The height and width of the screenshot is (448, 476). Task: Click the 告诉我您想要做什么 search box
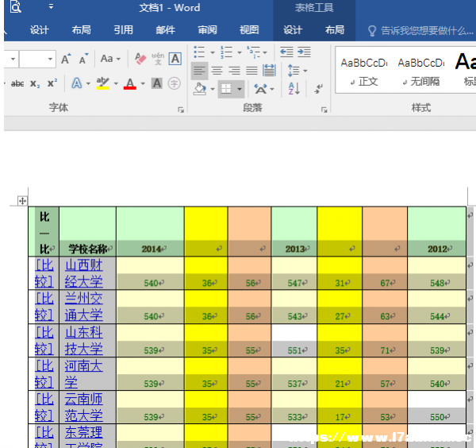(421, 30)
